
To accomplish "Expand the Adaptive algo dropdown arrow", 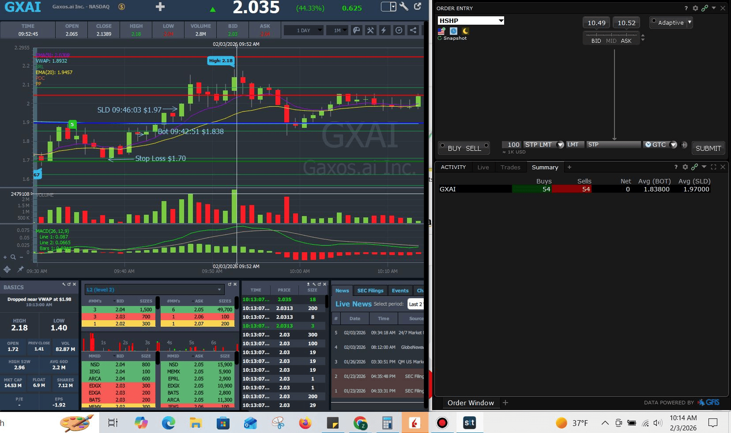I will [690, 22].
